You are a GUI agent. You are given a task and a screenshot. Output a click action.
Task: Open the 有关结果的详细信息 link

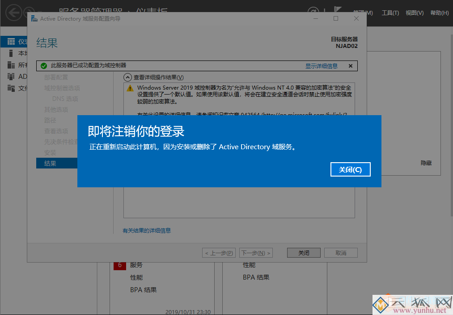(148, 230)
